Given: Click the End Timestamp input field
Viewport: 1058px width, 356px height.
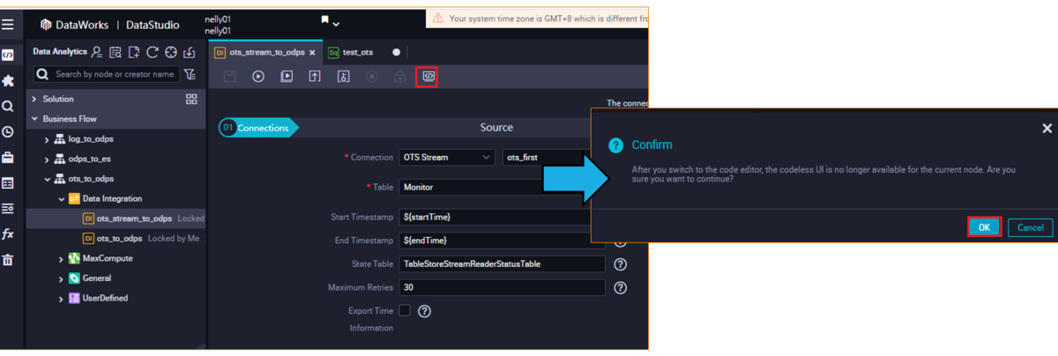Looking at the screenshot, I should point(503,241).
